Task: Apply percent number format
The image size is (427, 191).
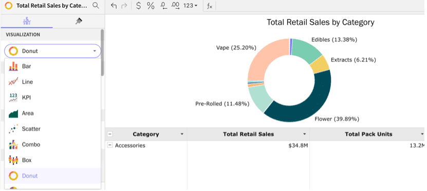Action: pyautogui.click(x=151, y=6)
